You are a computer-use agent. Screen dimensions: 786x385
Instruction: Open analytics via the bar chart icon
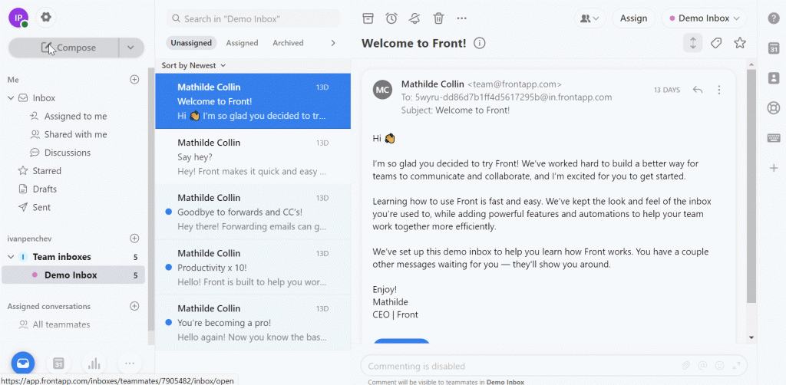94,364
